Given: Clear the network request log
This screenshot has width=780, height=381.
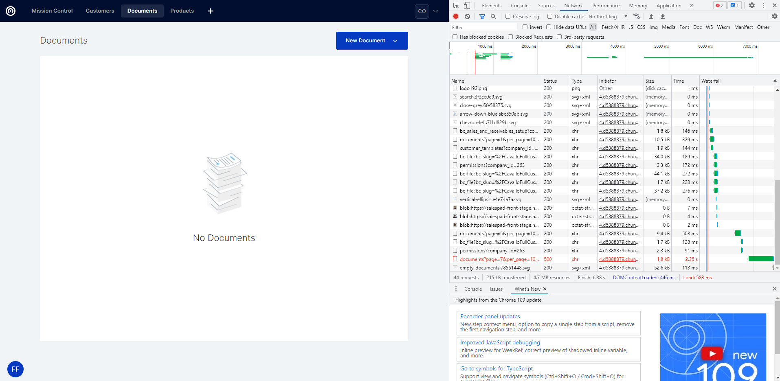Looking at the screenshot, I should click(467, 16).
